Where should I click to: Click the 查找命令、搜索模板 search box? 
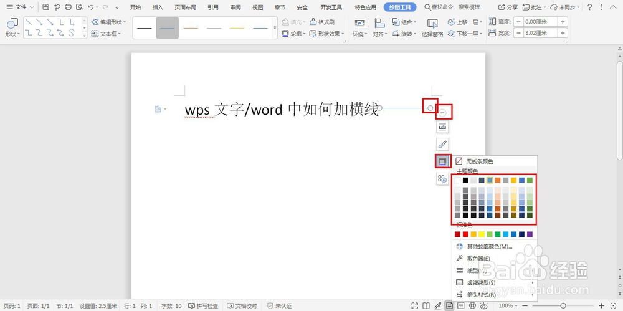pos(452,7)
